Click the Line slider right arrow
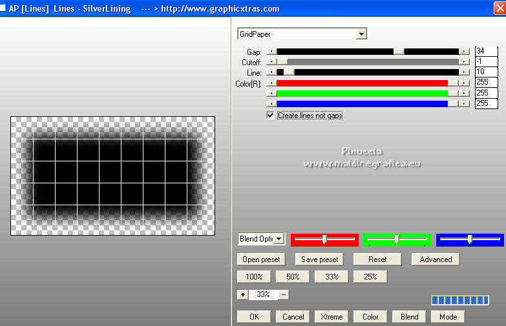Image resolution: width=506 pixels, height=326 pixels. point(464,72)
